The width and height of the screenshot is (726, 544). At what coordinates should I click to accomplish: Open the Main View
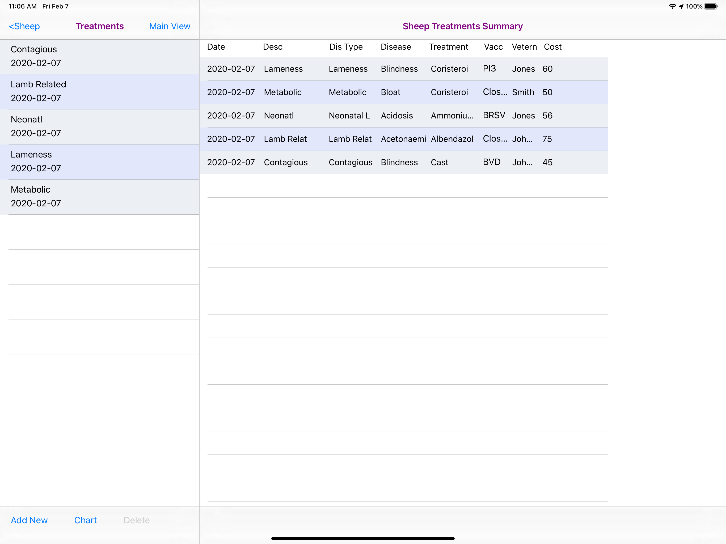[169, 26]
